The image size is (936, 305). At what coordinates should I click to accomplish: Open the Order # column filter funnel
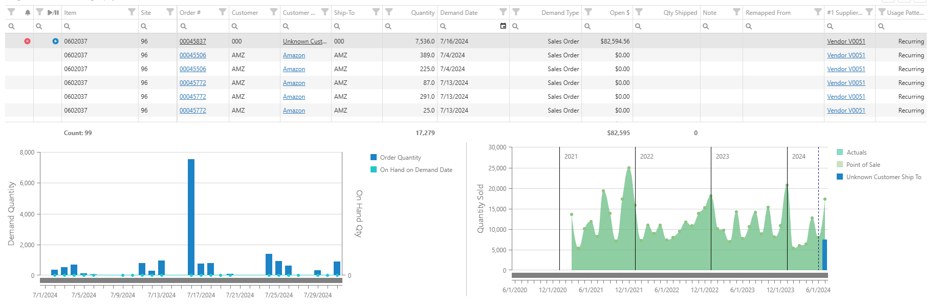(222, 12)
